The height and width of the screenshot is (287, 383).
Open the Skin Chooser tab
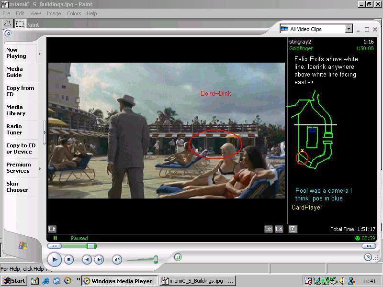pyautogui.click(x=17, y=187)
